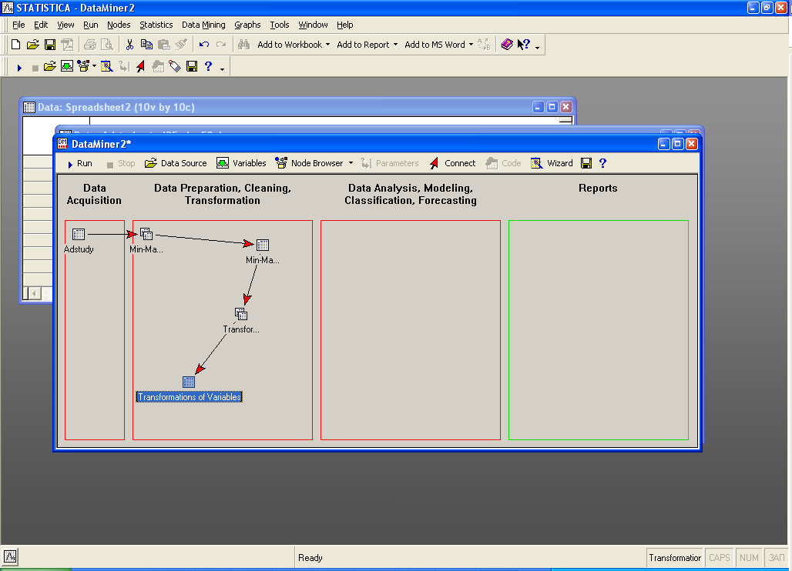
Task: Click the Copy icon in main toolbar
Action: (x=146, y=45)
